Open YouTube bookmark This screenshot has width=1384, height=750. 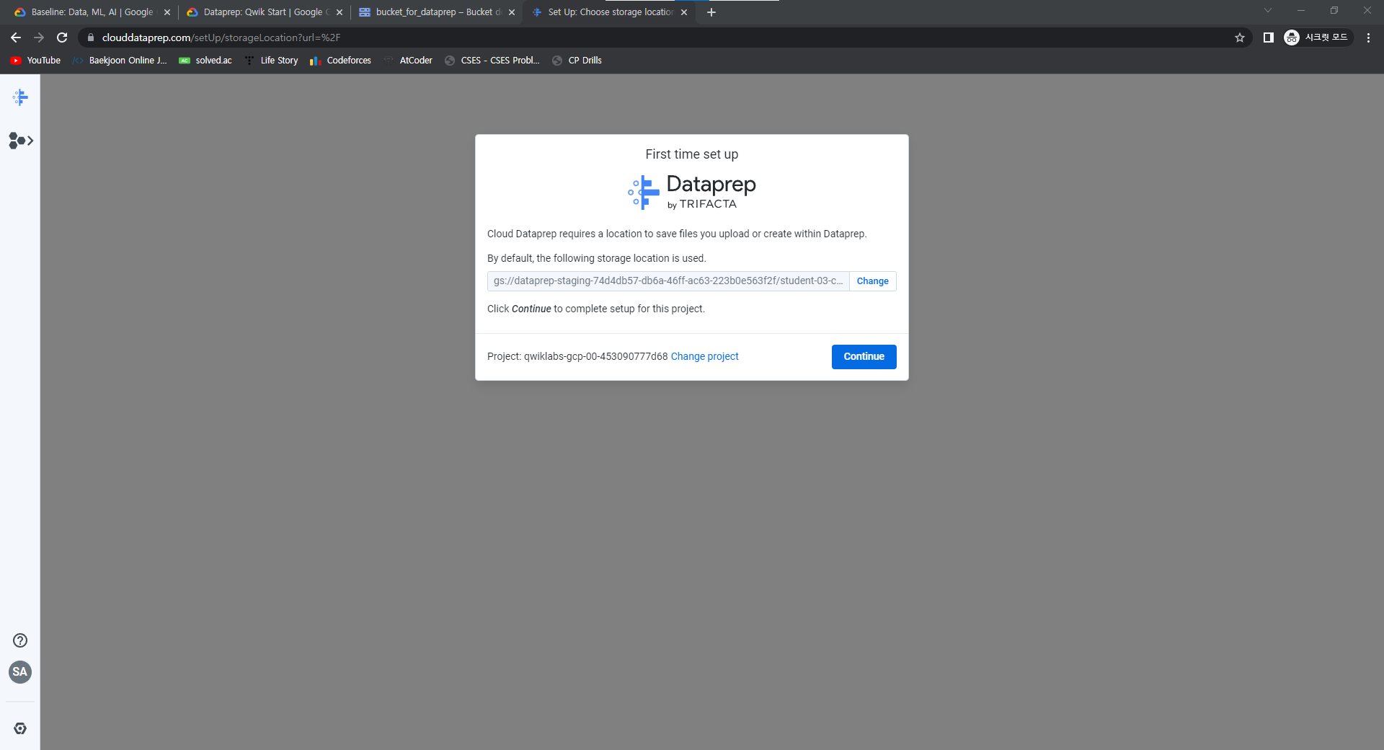[35, 61]
